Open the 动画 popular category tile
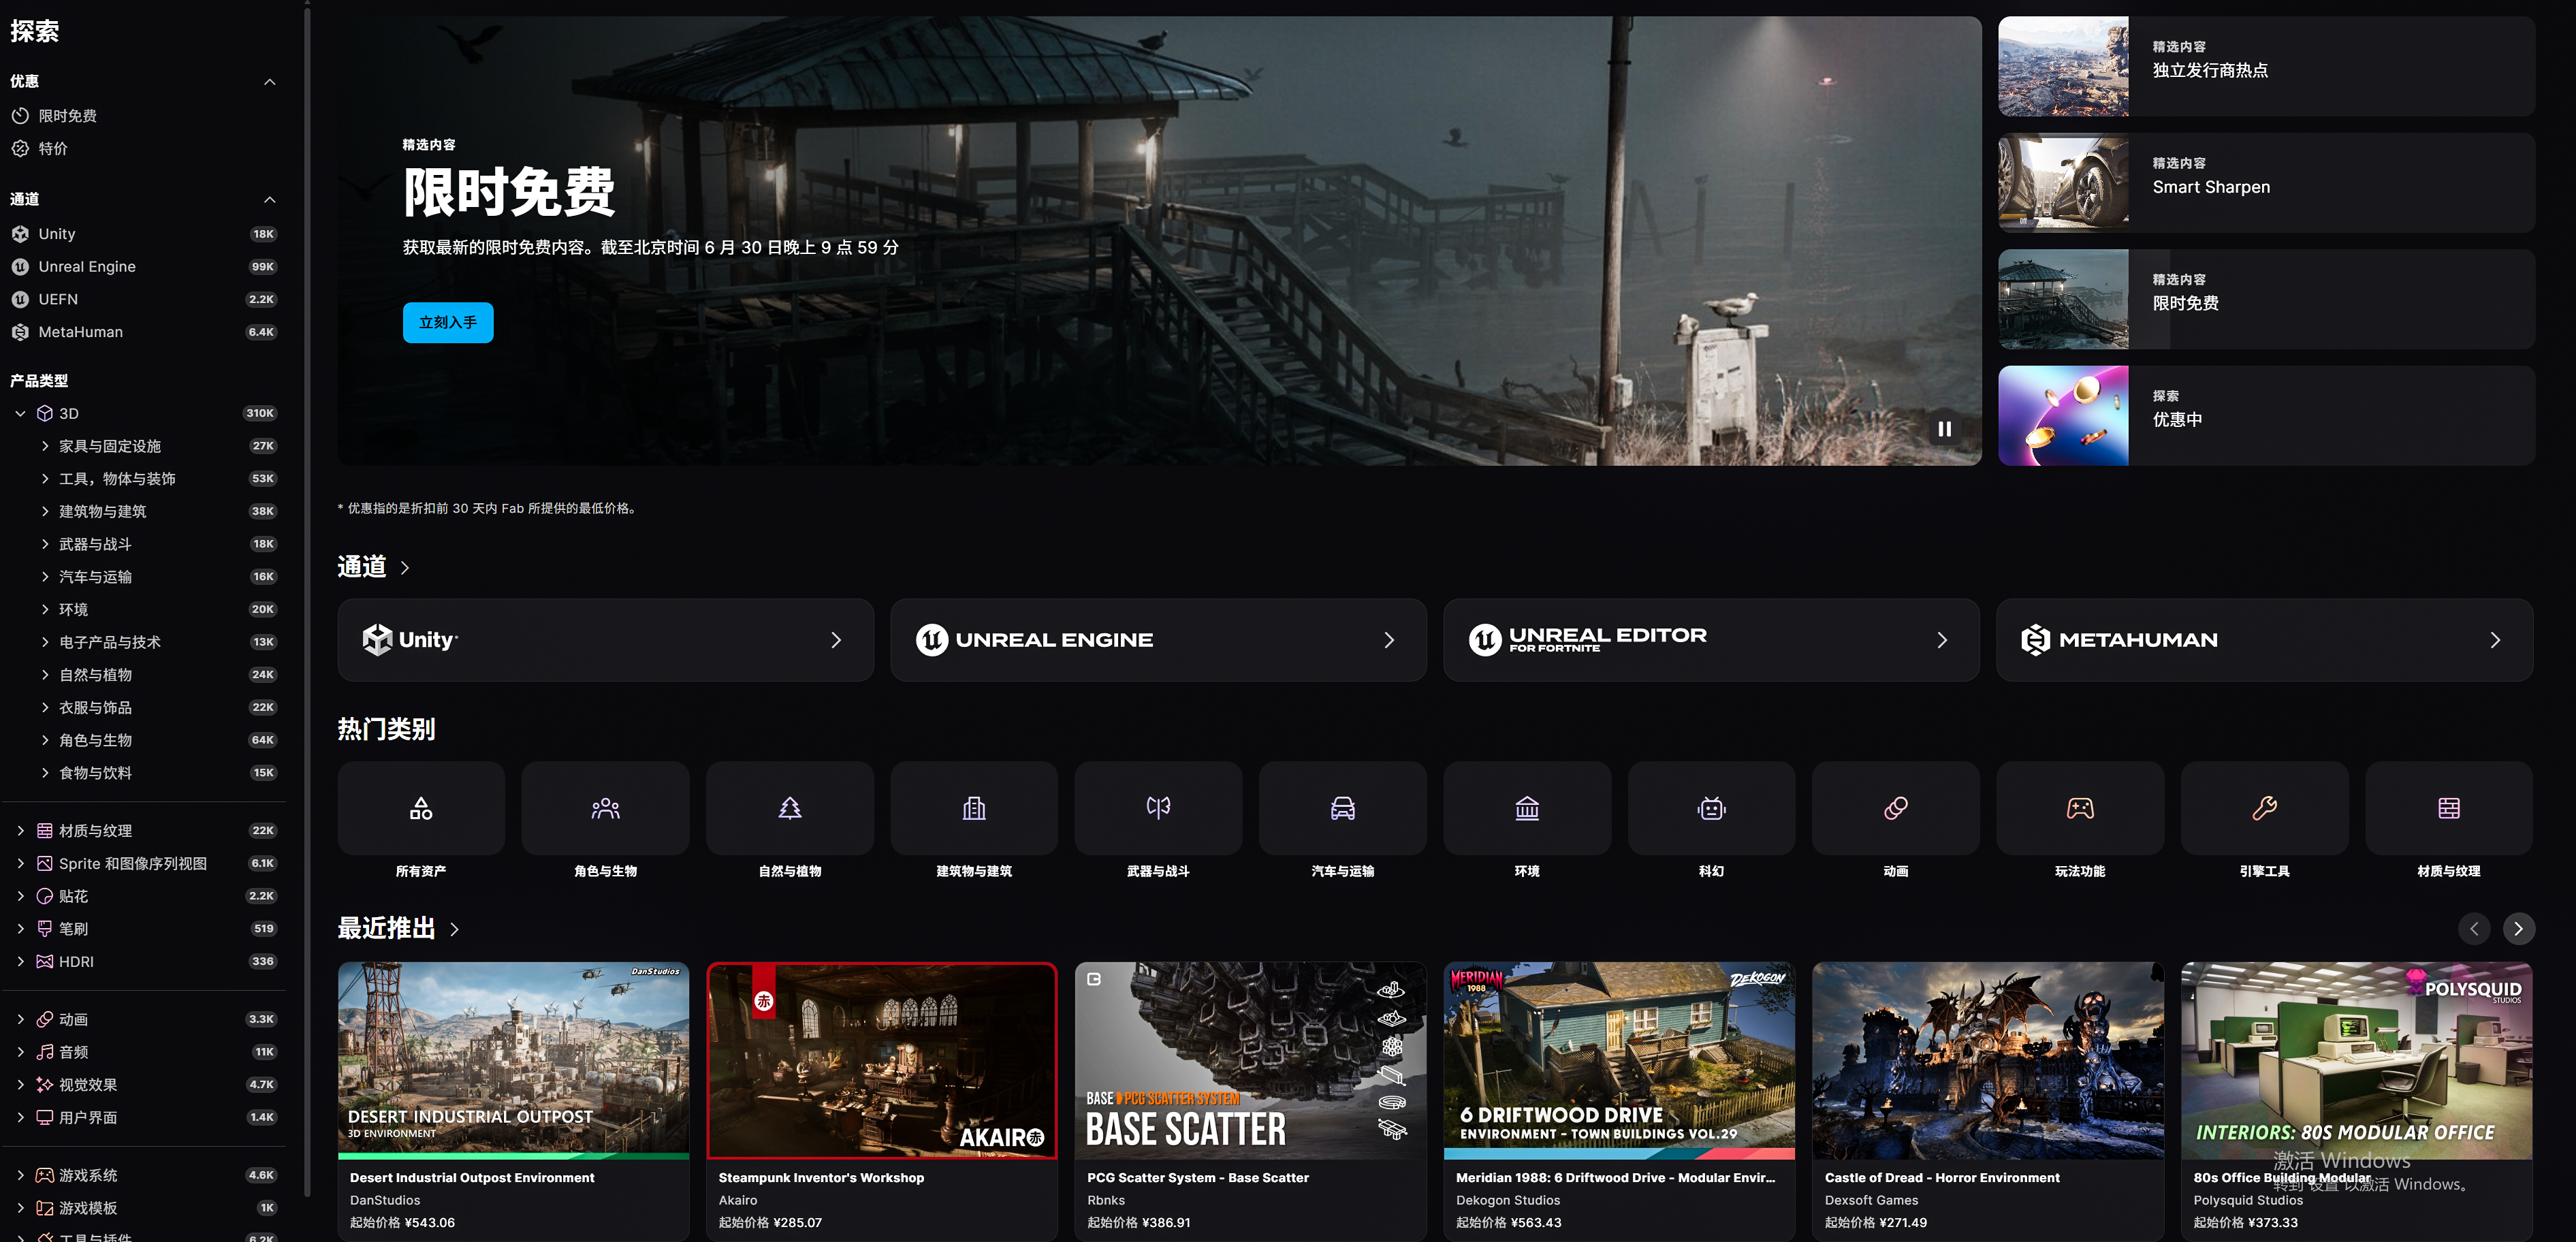Screen dimensions: 2576x1242 [1896, 808]
